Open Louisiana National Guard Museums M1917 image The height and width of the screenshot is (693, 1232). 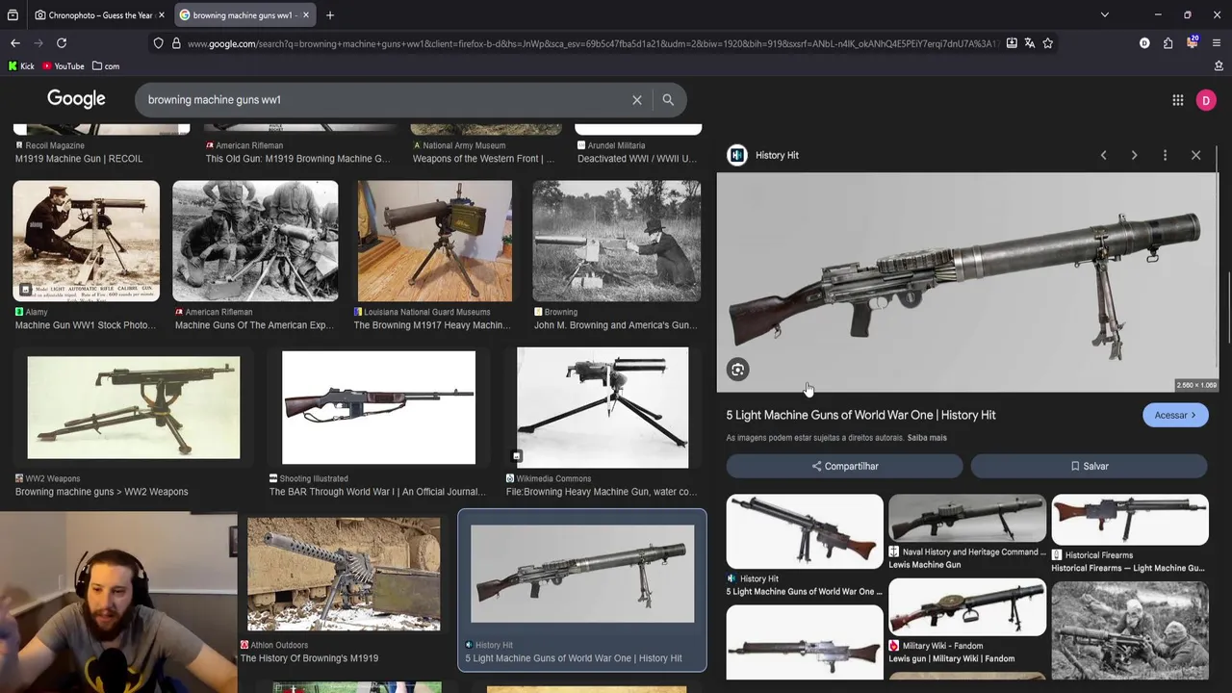(x=434, y=241)
